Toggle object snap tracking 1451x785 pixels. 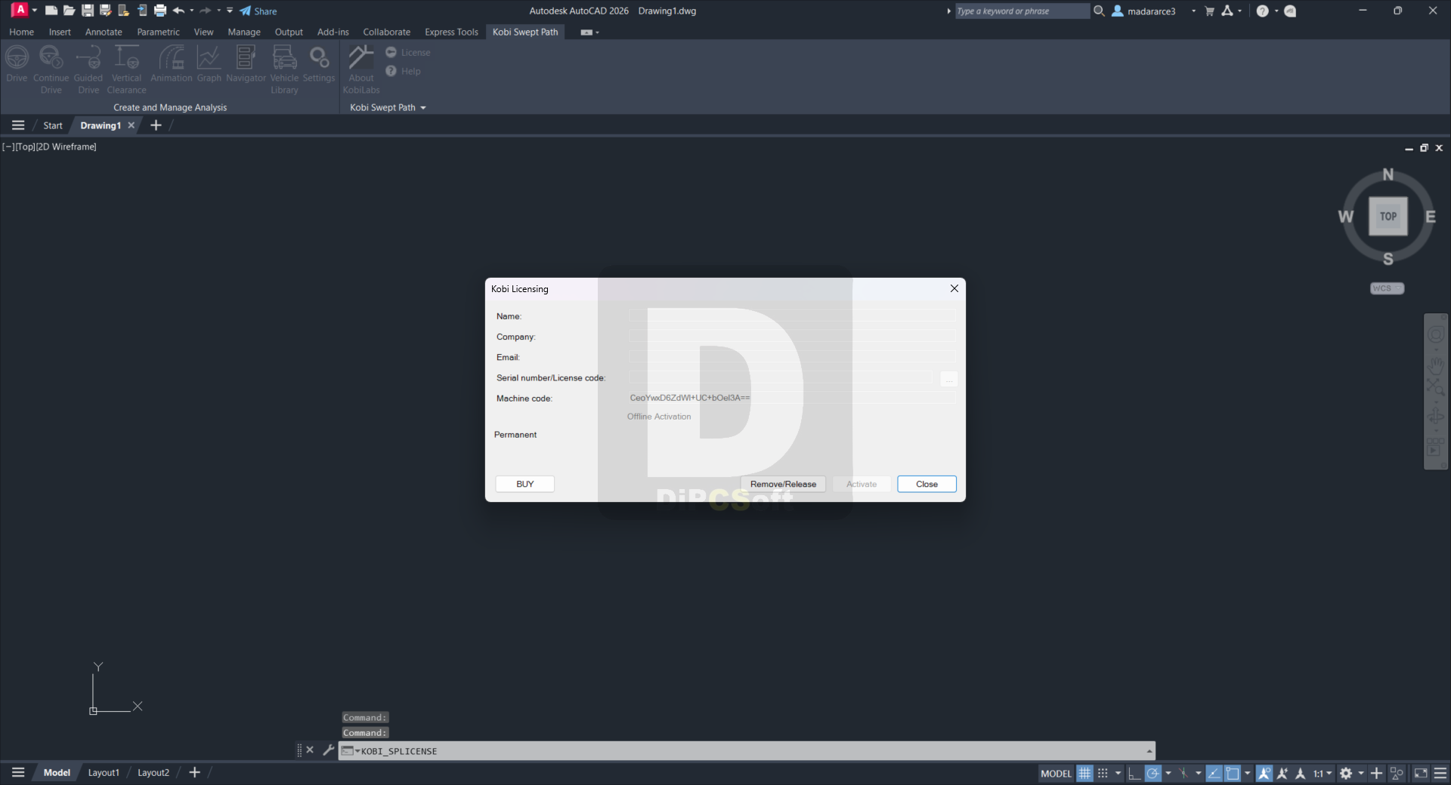click(x=1214, y=773)
